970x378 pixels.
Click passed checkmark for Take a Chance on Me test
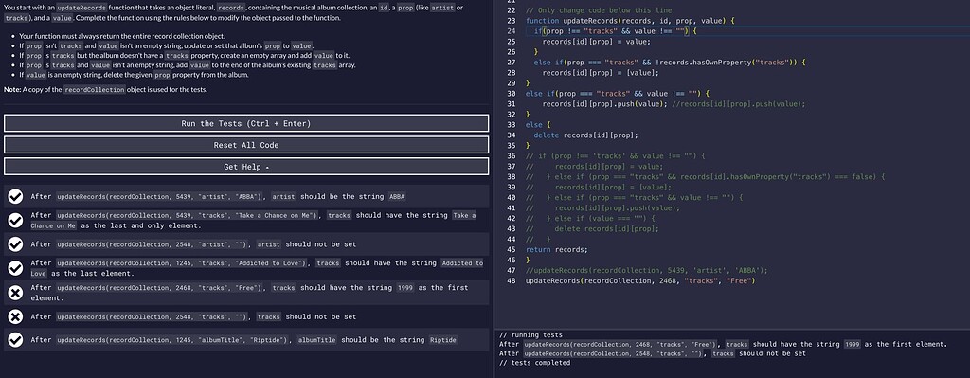(x=15, y=220)
